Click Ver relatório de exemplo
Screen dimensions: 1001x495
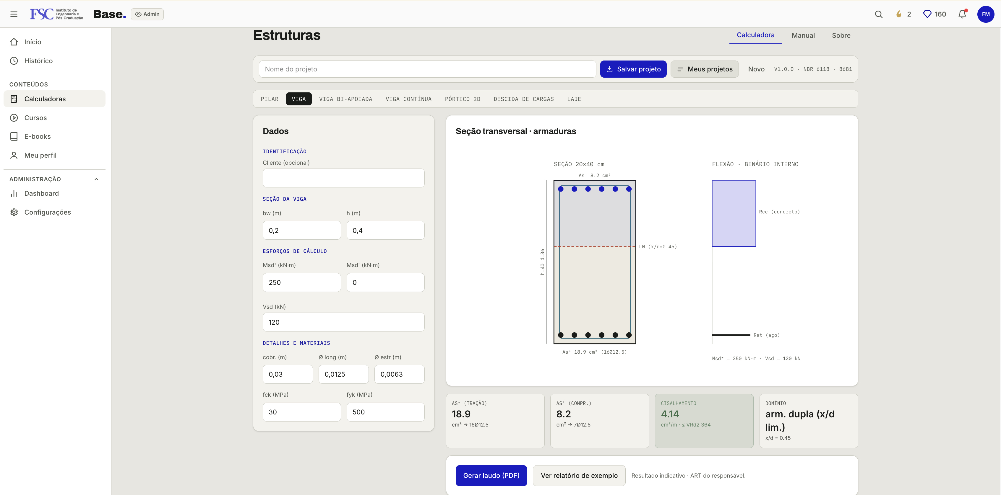click(x=579, y=476)
